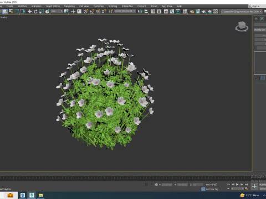Click Render in Cloud teapot icon
Image resolution: width=266 pixels, height=199 pixels.
(x=209, y=12)
